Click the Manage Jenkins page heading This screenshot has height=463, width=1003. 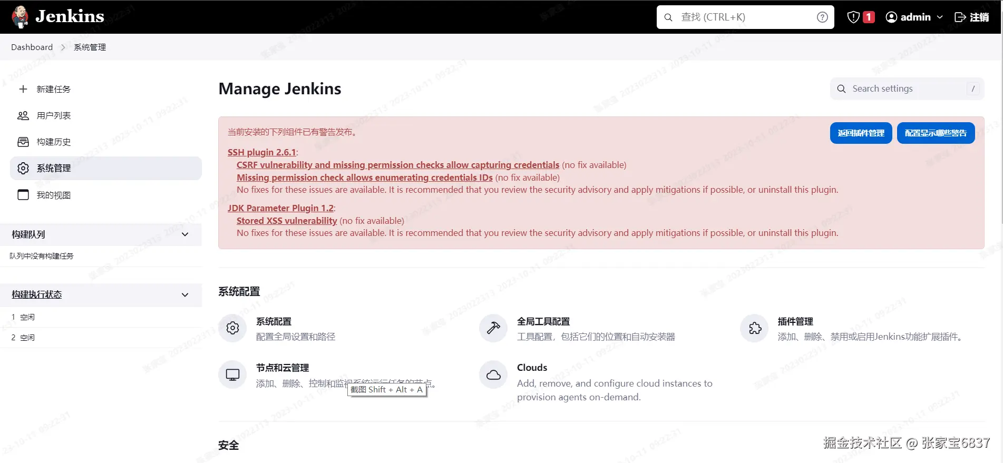click(280, 88)
